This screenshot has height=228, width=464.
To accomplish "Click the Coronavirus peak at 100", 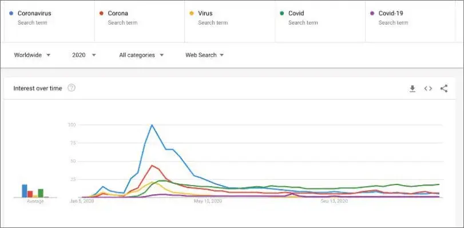I will (x=152, y=125).
